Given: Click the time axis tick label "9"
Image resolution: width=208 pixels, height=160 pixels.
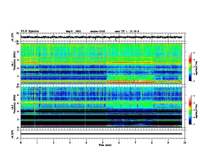Looking at the screenshot, I should [168, 143].
